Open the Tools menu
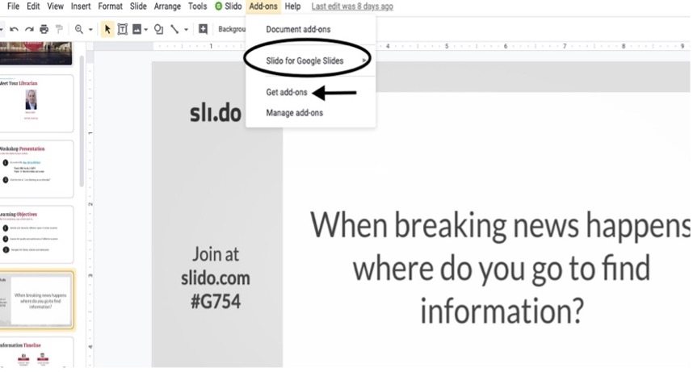693x372 pixels. 197,6
